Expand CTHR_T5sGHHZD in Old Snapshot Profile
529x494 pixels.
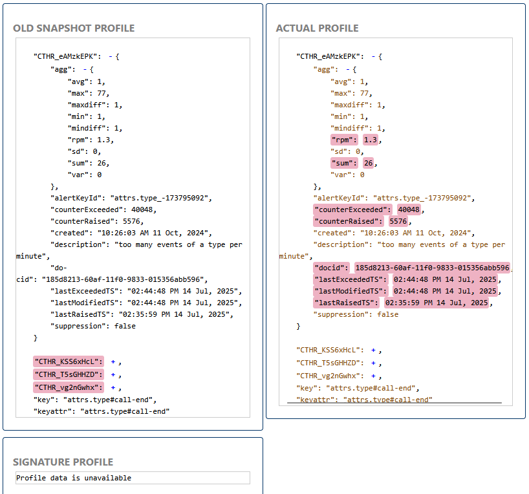tap(113, 374)
